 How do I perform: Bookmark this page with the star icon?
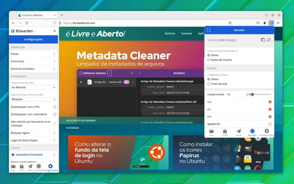[230, 23]
